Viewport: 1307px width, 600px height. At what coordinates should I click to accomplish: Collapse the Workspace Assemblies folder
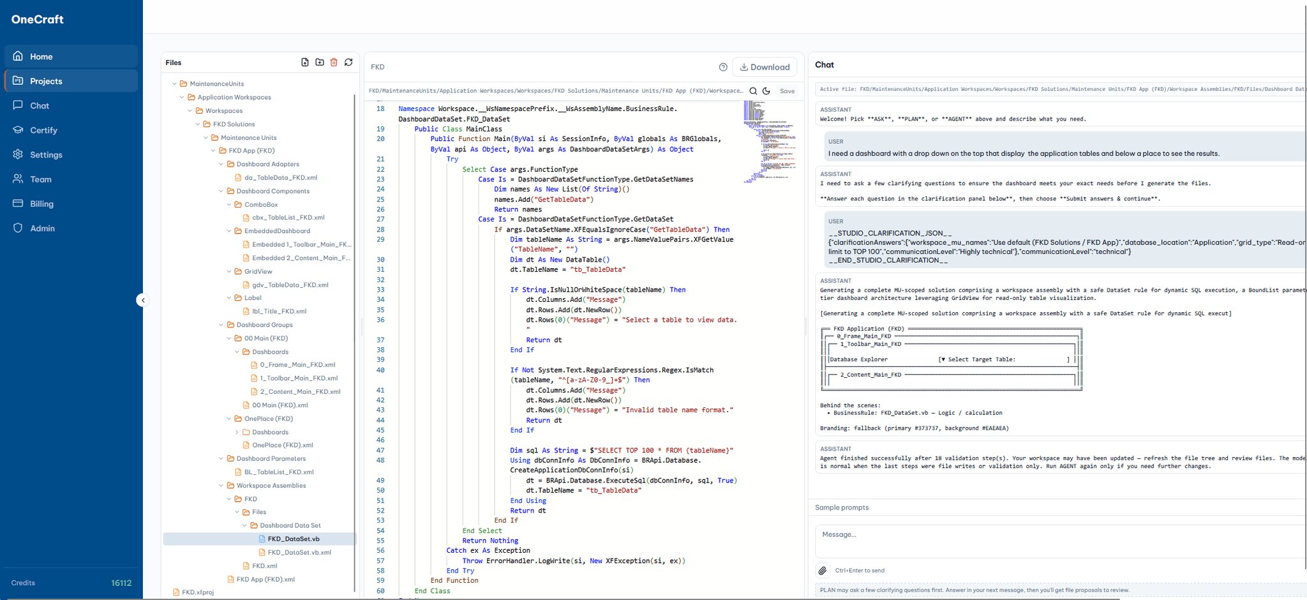tap(221, 485)
